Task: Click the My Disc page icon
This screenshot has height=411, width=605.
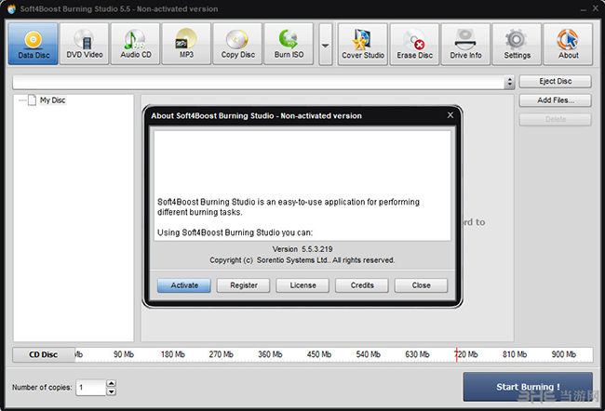Action: [33, 100]
